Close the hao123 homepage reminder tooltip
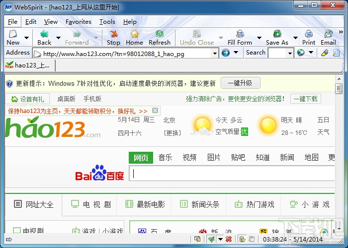348x248 pixels. pos(155,110)
